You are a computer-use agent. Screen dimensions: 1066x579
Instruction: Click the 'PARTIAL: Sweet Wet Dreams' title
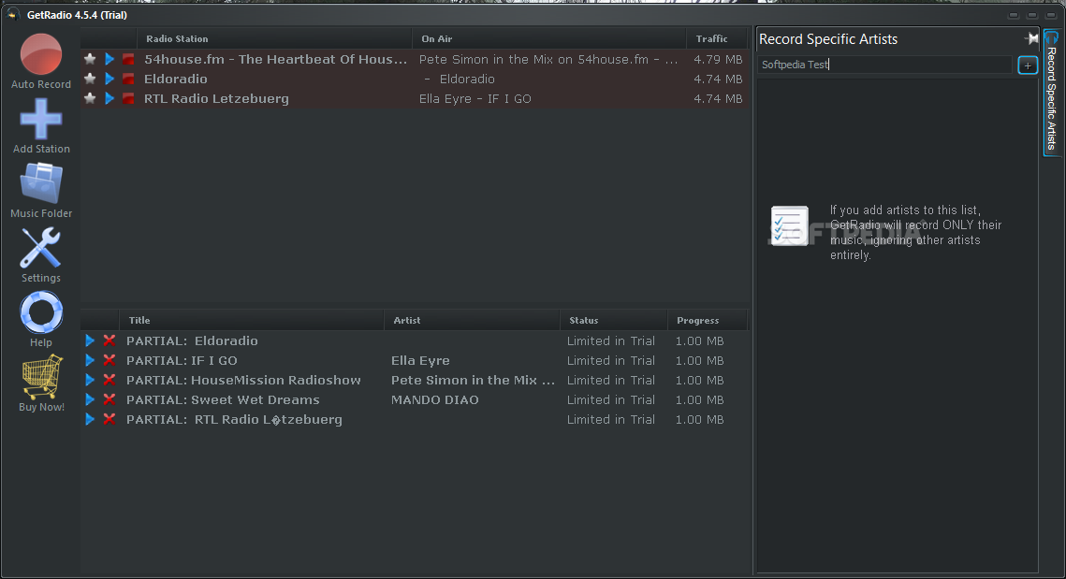point(223,399)
